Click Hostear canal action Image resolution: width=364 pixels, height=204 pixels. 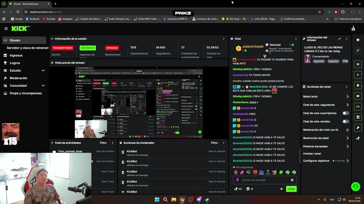click(x=312, y=154)
